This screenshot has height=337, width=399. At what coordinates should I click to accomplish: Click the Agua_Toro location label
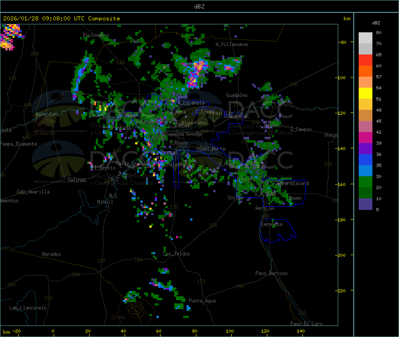tap(47, 114)
